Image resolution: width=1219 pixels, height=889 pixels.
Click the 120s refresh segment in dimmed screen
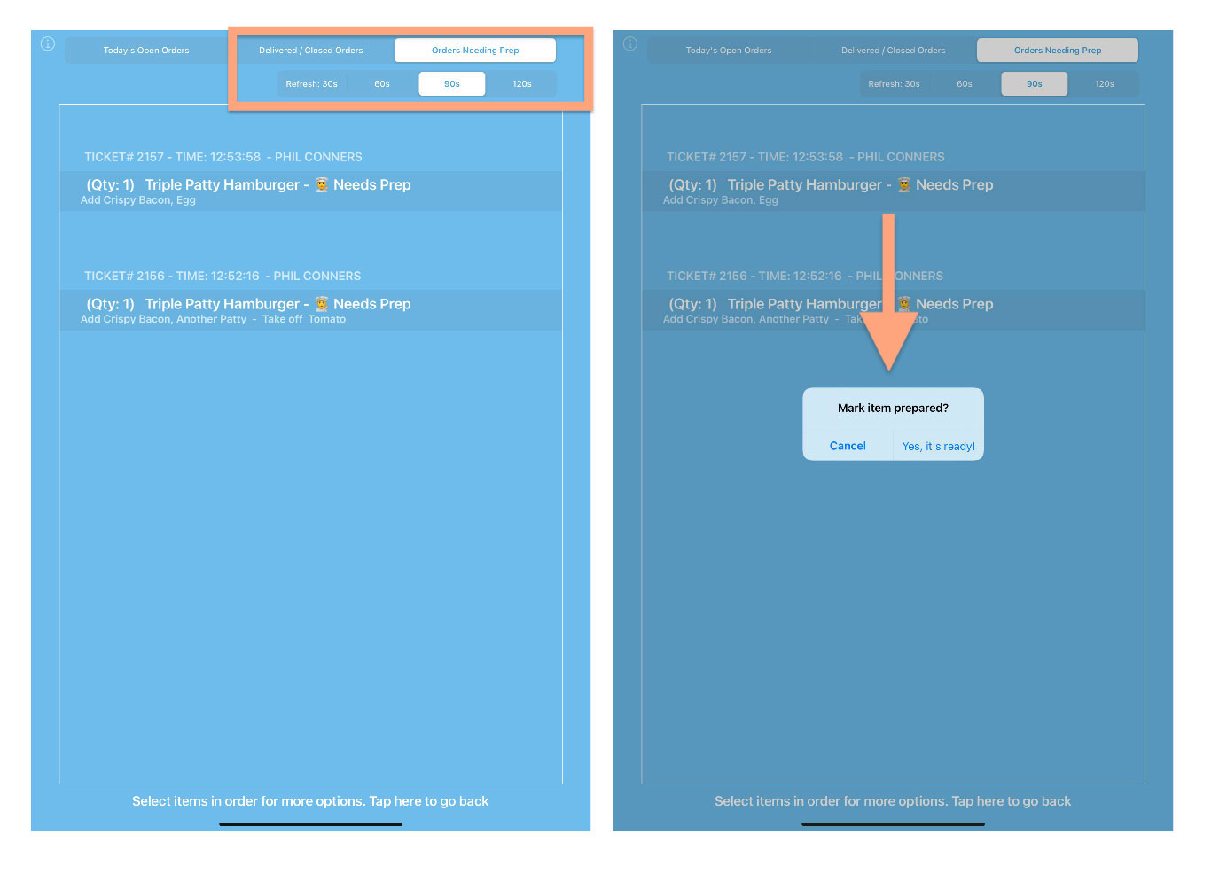pos(1105,84)
